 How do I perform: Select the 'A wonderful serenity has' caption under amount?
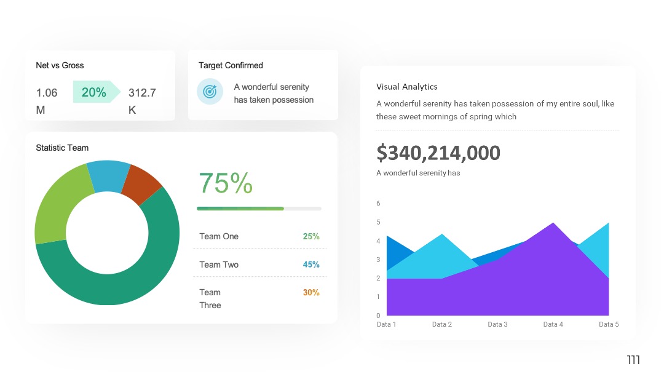coord(418,173)
